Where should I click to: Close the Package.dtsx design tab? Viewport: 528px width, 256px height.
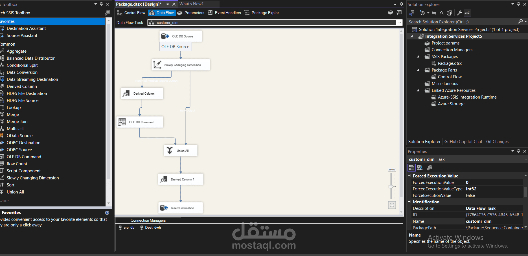174,4
